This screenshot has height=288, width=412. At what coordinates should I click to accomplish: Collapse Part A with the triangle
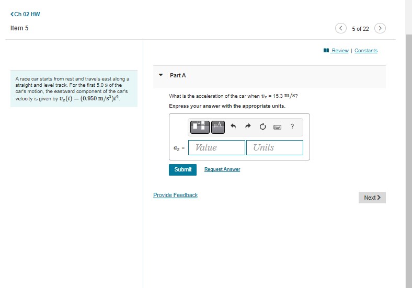(x=161, y=75)
